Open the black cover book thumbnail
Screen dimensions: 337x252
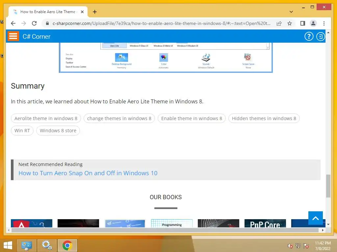coord(78,223)
